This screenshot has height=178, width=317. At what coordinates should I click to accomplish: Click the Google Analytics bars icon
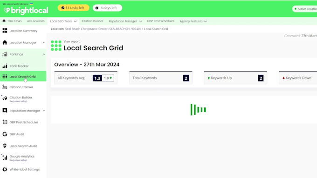pyautogui.click(x=5, y=158)
